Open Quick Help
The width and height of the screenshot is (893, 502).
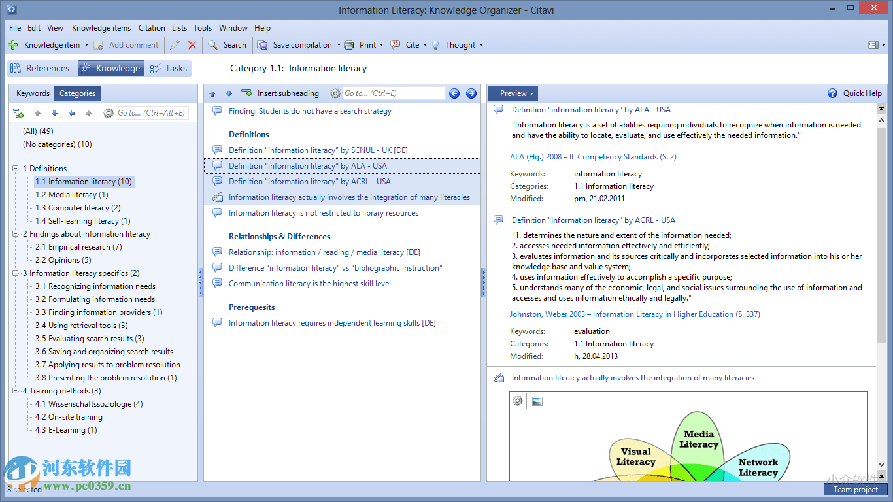[x=855, y=93]
